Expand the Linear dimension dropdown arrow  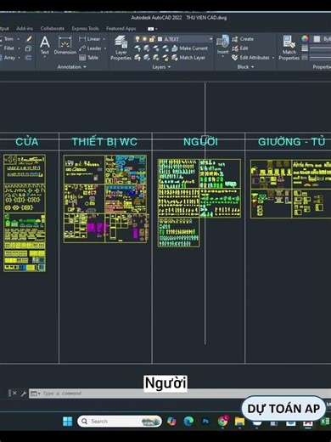coord(104,39)
